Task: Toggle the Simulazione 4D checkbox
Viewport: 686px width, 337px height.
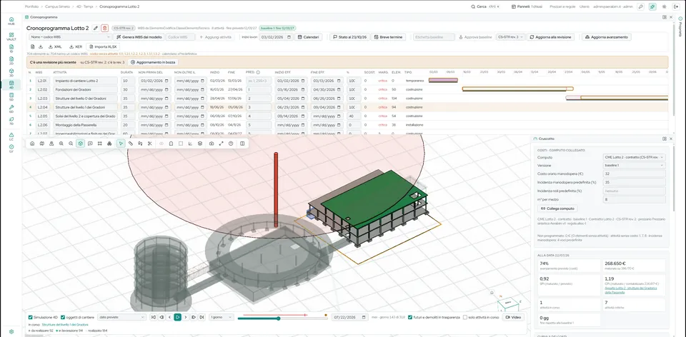Action: (x=30, y=317)
